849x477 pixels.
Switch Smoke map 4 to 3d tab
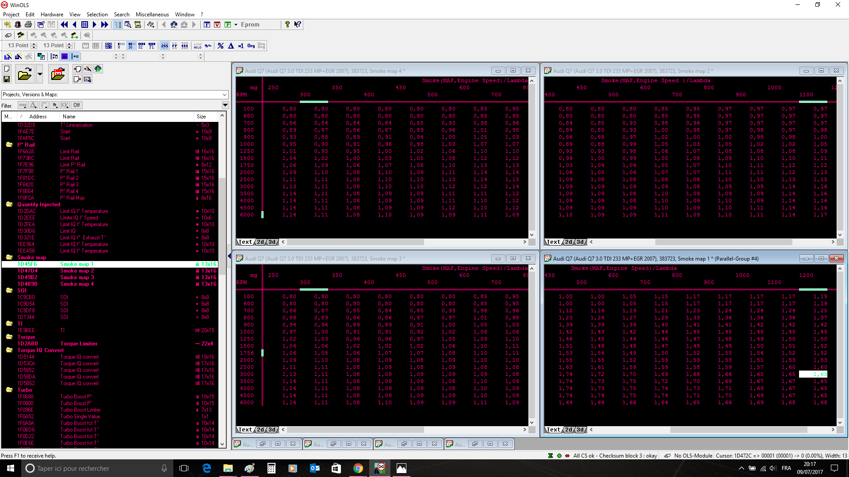pos(272,242)
